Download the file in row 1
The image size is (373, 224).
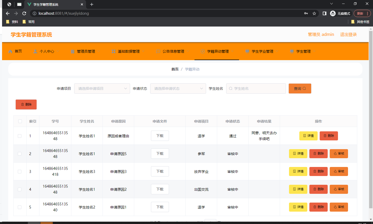(x=160, y=136)
